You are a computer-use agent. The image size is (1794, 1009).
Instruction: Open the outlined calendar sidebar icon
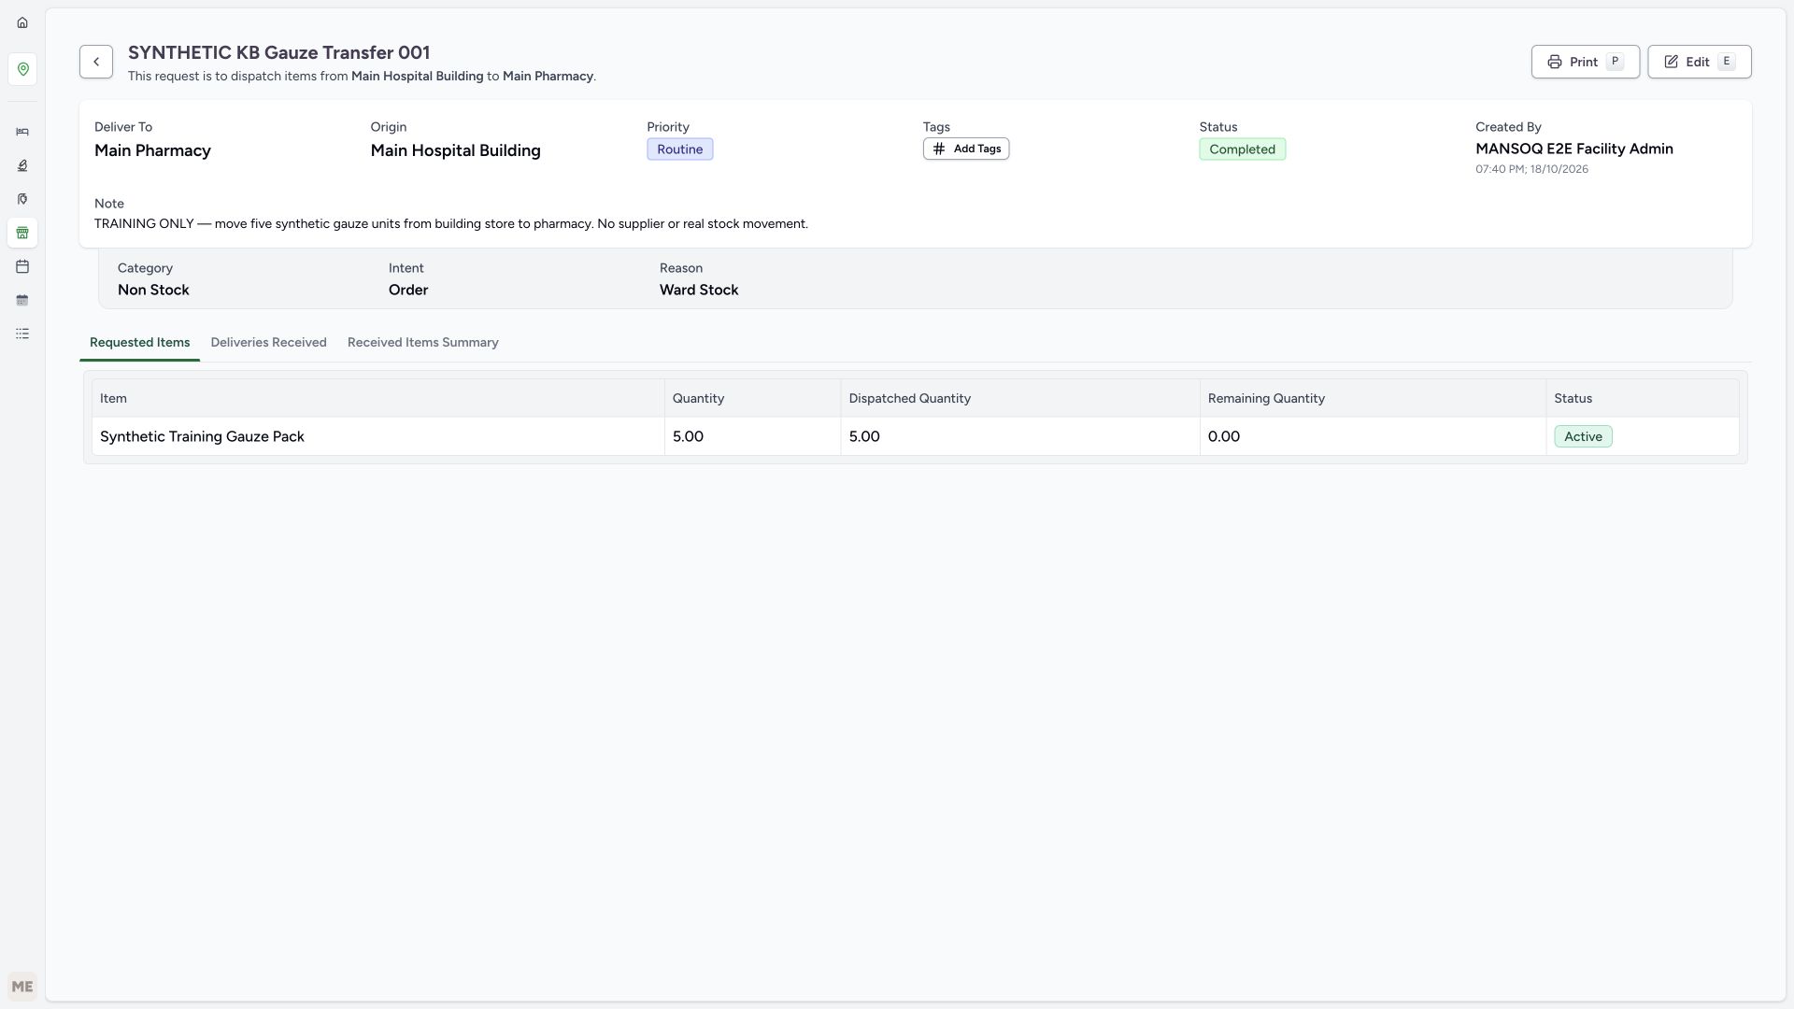click(x=22, y=266)
